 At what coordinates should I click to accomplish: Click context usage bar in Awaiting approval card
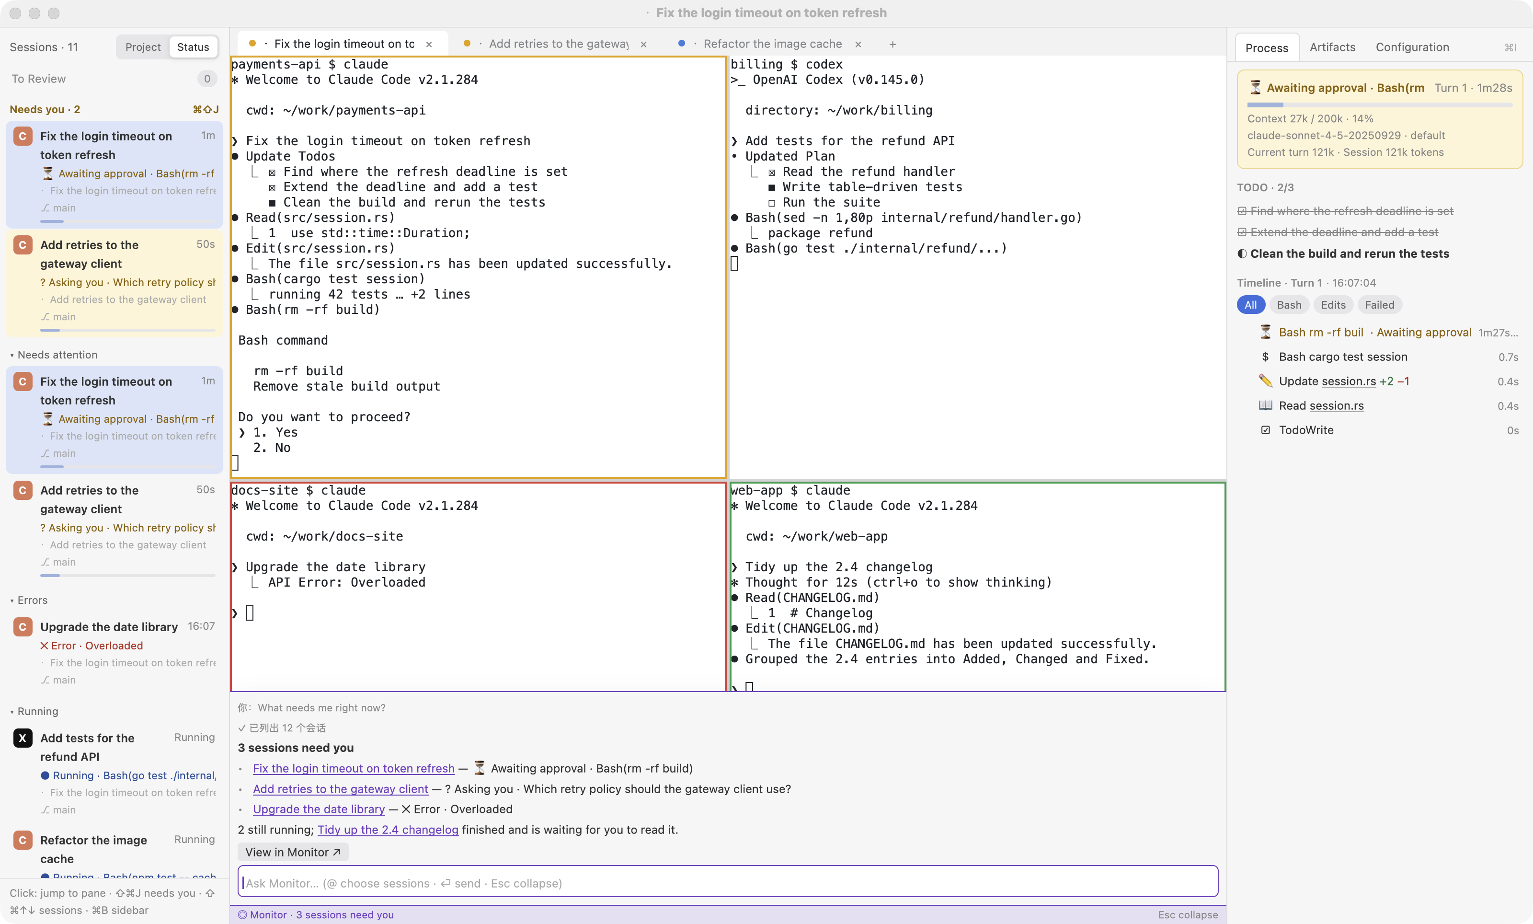(x=1379, y=105)
